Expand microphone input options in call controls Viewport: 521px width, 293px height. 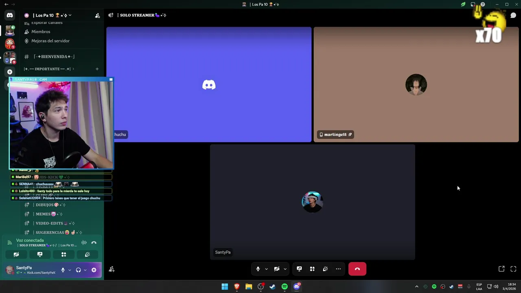[x=266, y=269]
